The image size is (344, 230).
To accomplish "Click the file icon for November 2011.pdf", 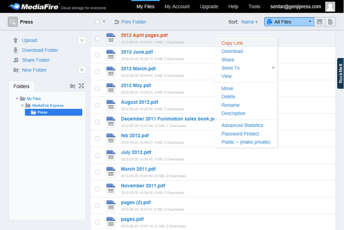I will [111, 189].
